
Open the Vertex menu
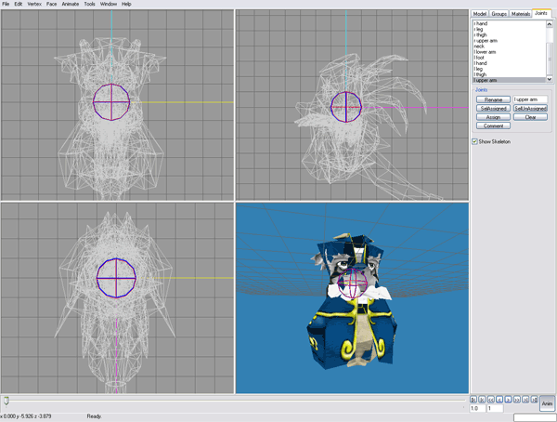point(34,4)
